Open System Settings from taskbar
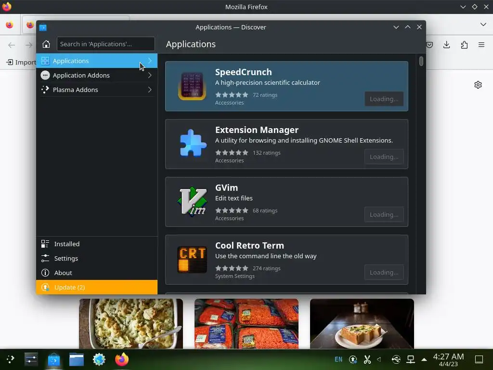Viewport: 493px width, 370px height. 31,359
